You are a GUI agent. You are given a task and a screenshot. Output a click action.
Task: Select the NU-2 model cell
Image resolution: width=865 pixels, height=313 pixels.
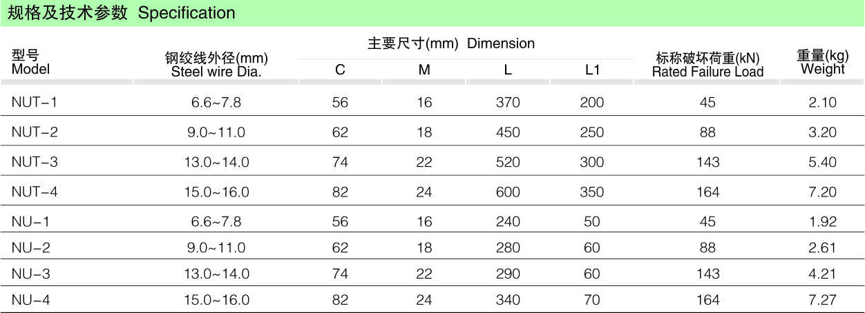pyautogui.click(x=31, y=248)
